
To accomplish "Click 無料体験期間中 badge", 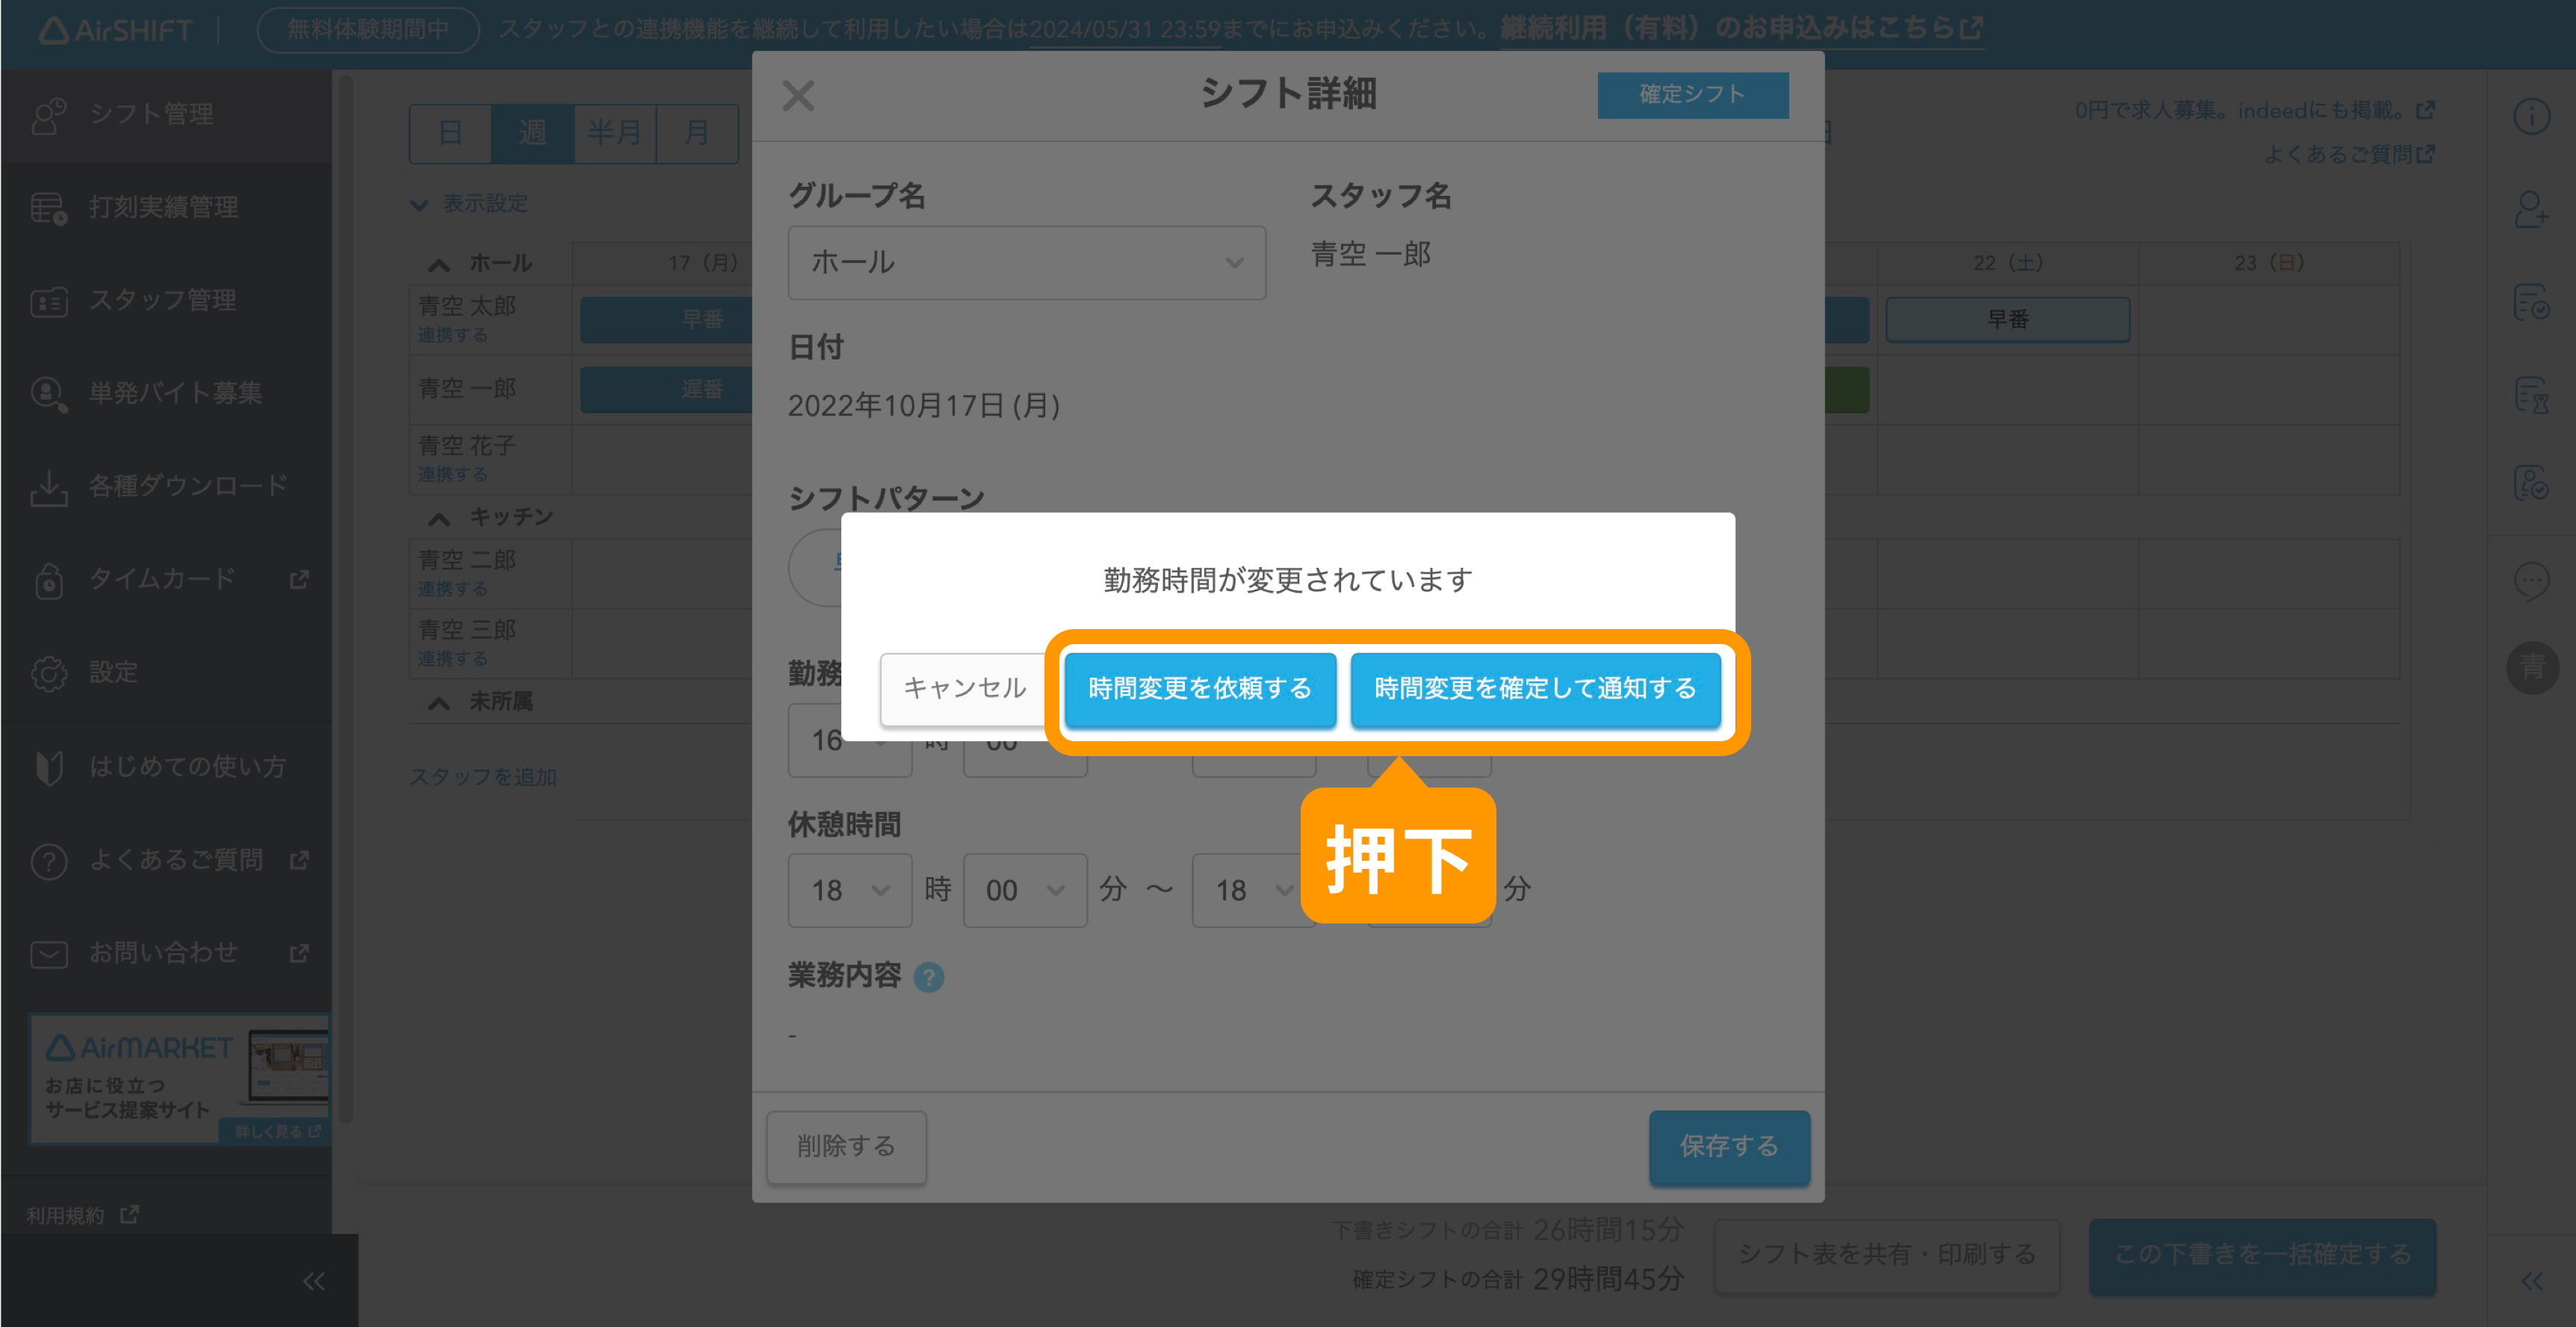I will pos(367,29).
